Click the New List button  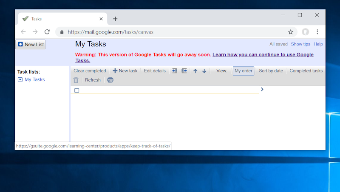click(31, 45)
